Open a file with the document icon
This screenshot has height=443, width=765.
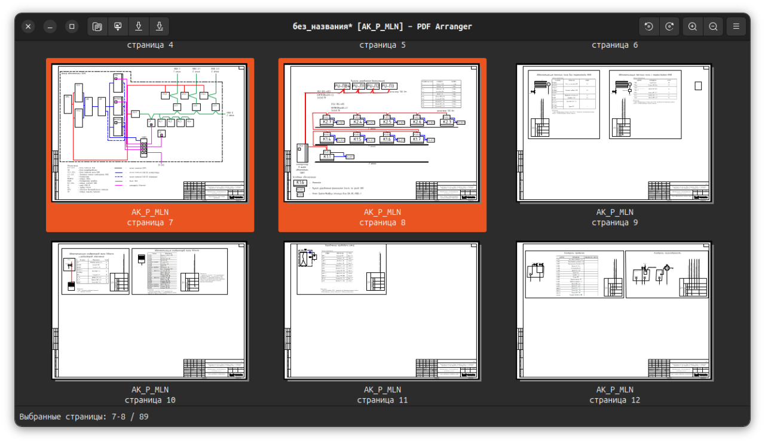coord(97,26)
